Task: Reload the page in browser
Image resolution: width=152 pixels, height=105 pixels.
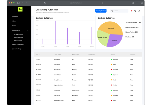Action: coord(102,3)
